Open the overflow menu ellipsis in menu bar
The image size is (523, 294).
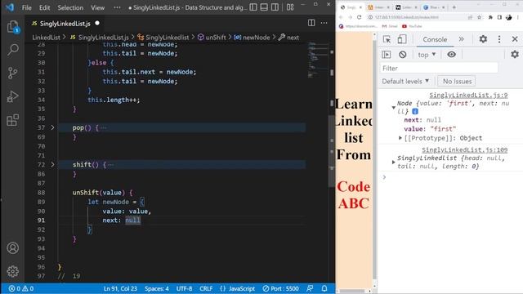pyautogui.click(x=117, y=7)
